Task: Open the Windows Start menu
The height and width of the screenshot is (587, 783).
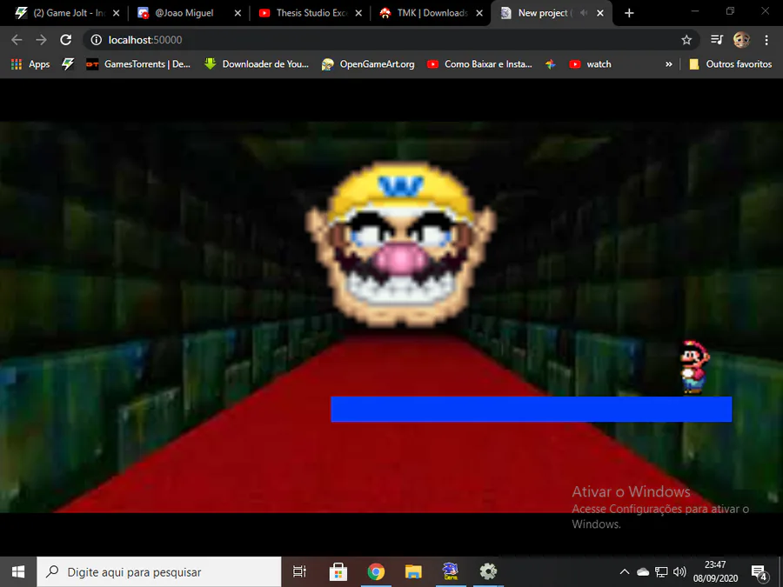Action: point(18,572)
